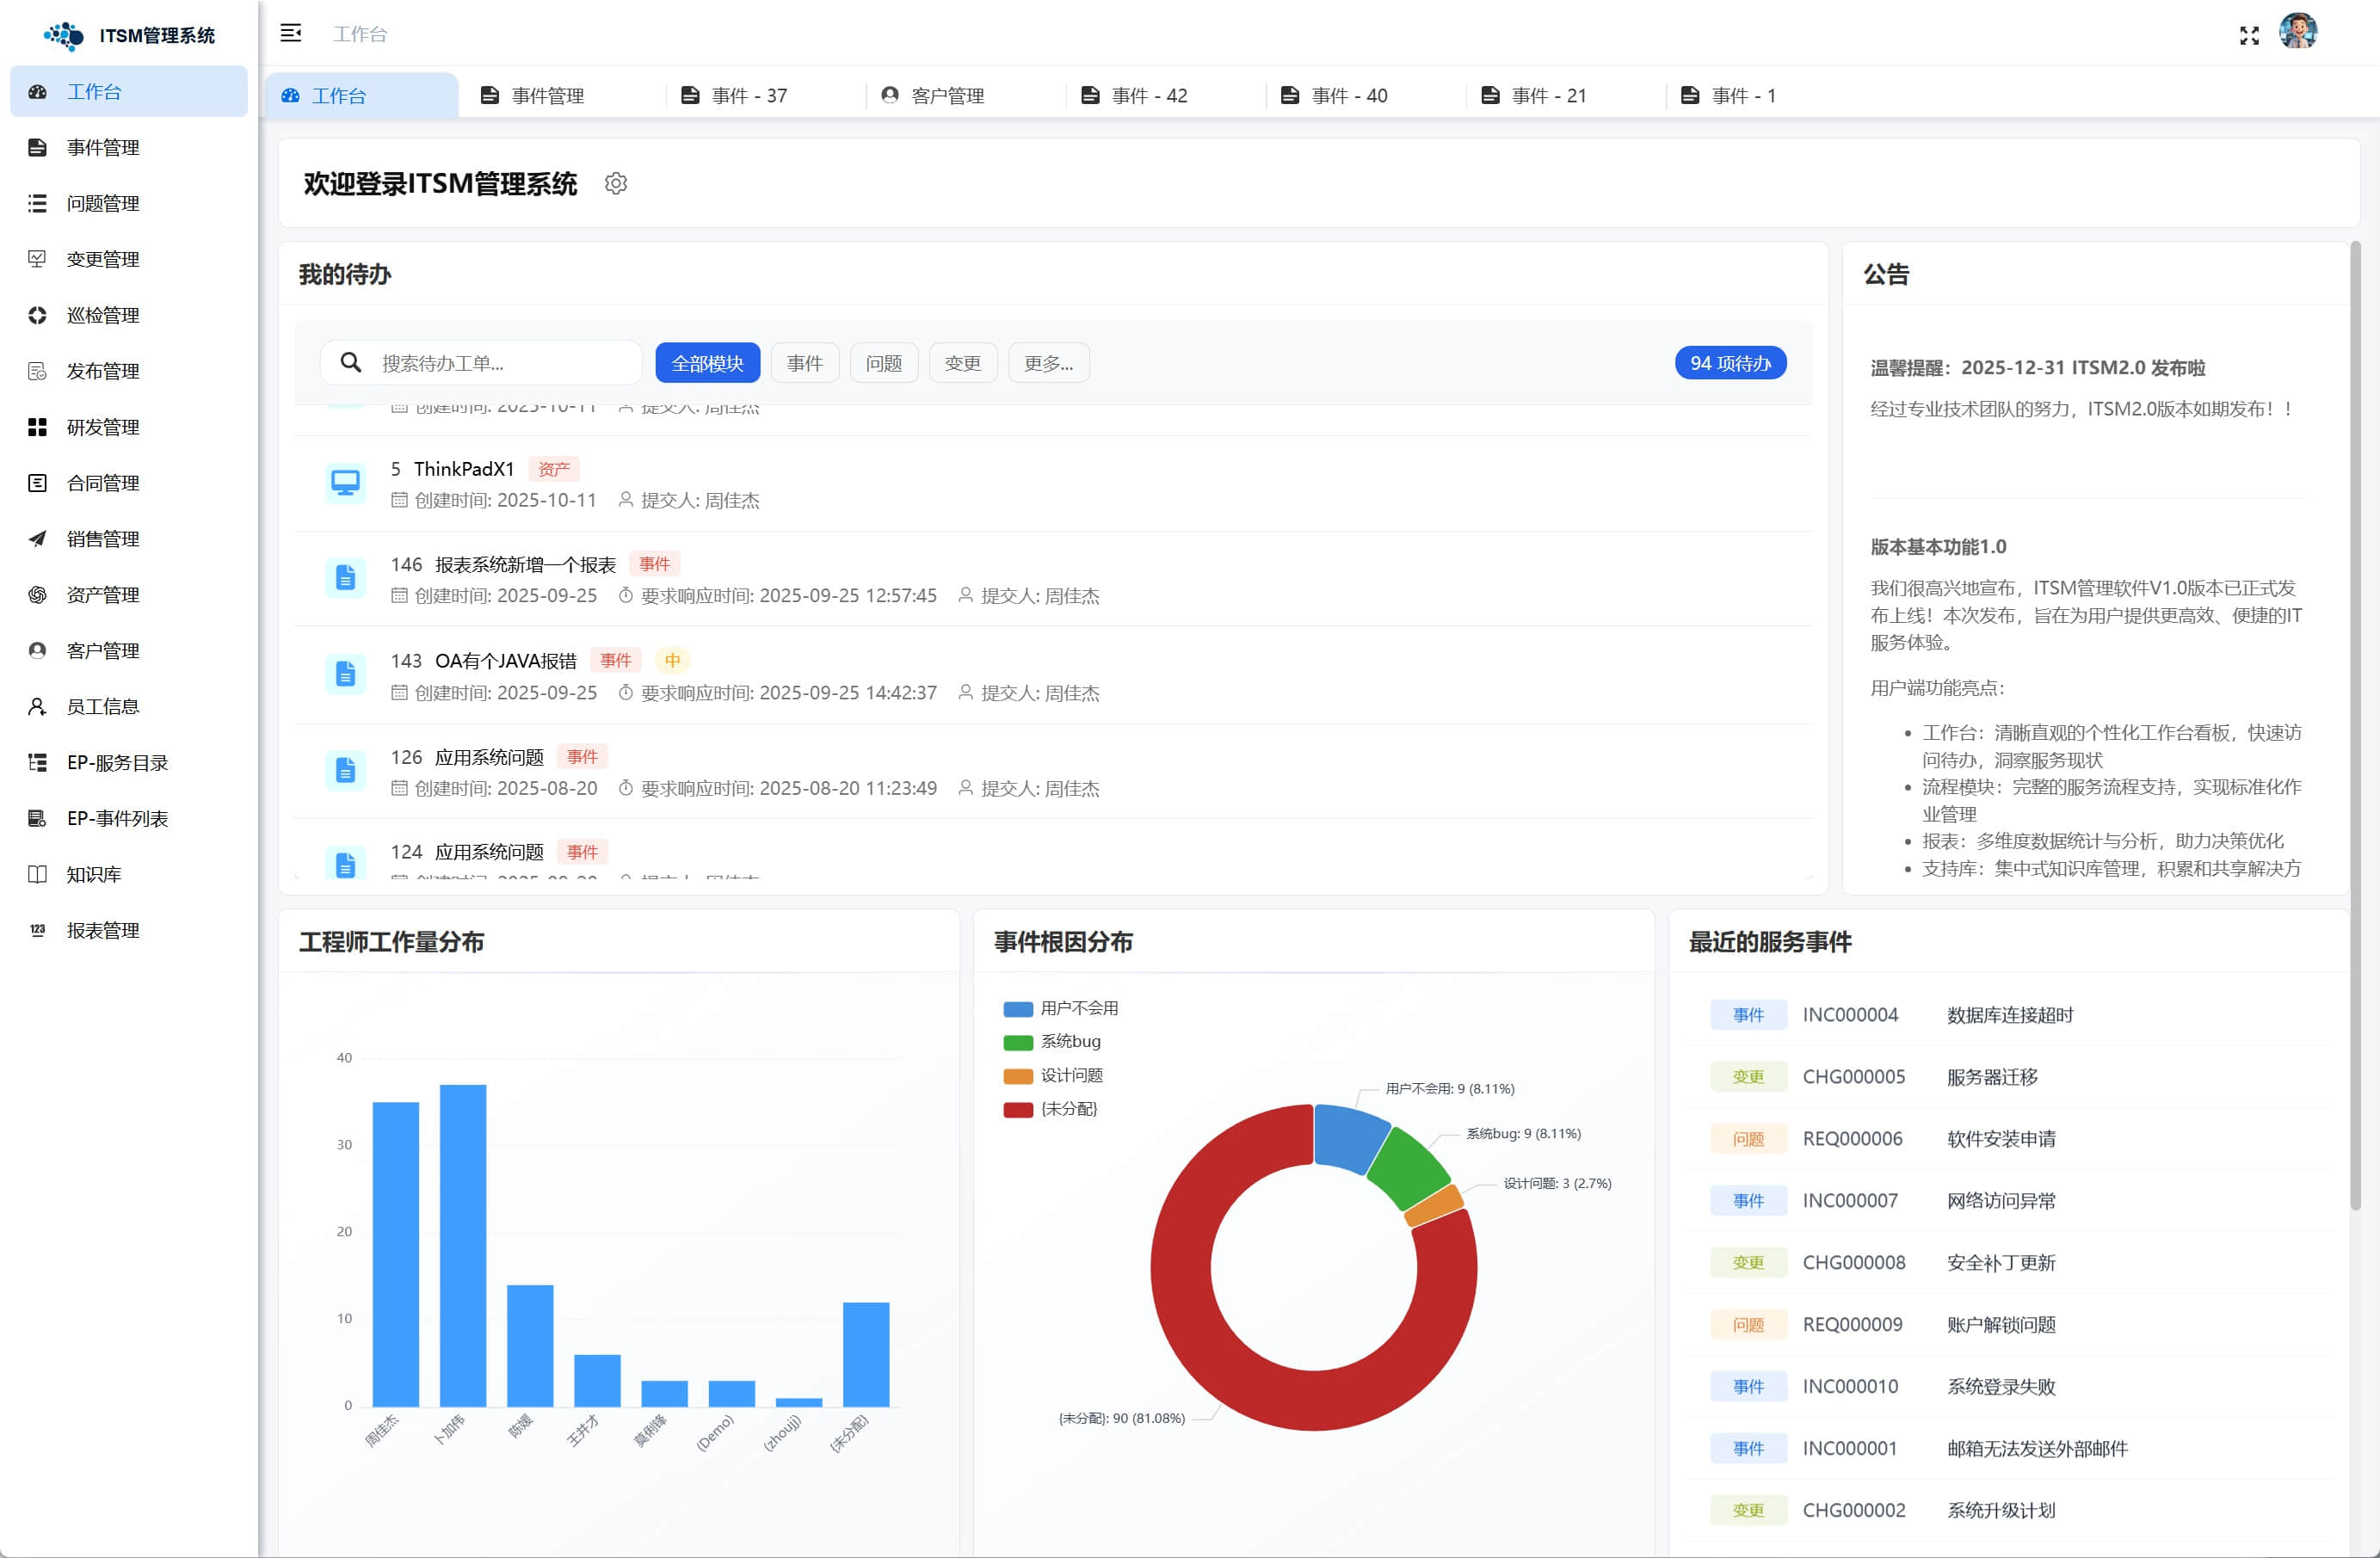Collapse the sidebar with the hamburger icon
Image resolution: width=2380 pixels, height=1558 pixels.
coord(291,34)
